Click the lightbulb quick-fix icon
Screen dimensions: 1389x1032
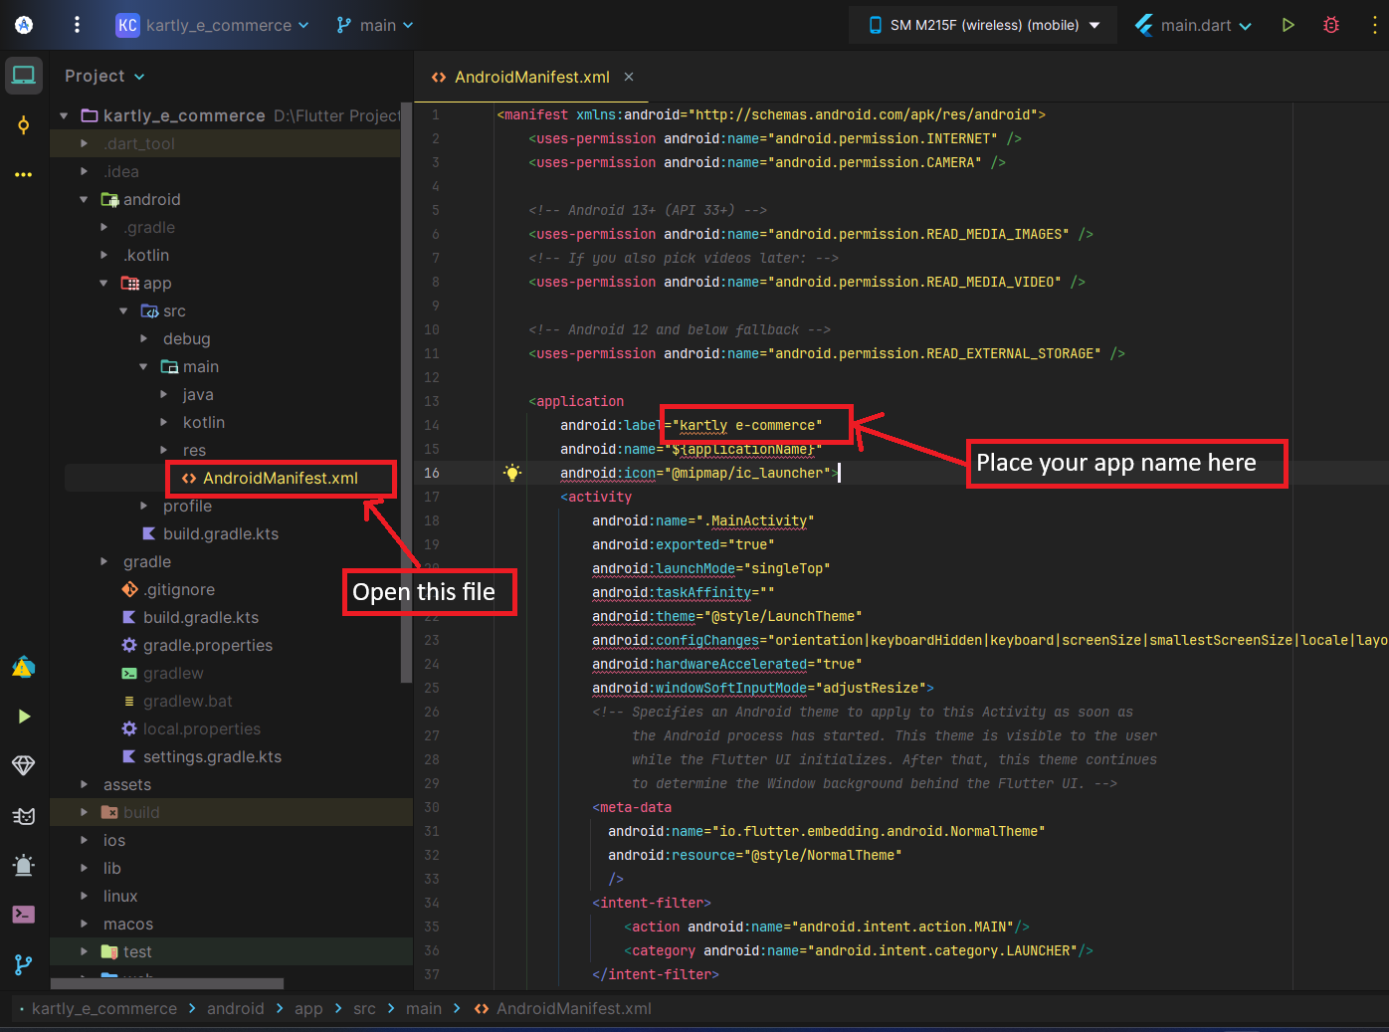[x=512, y=473]
